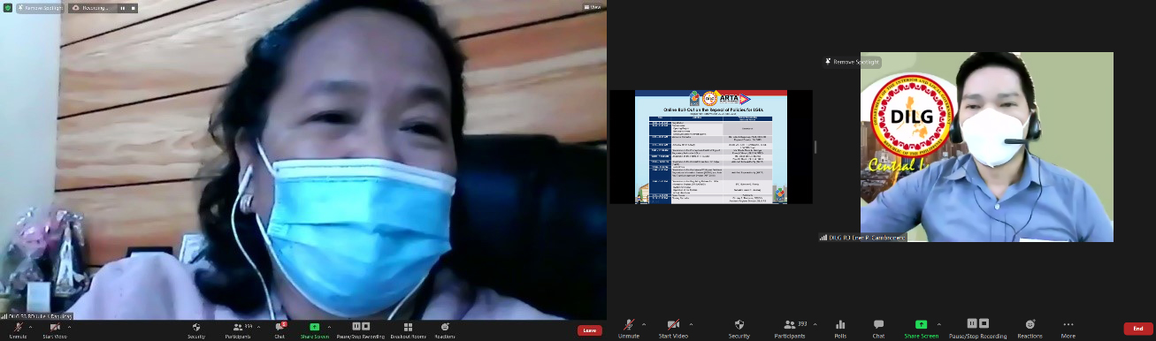Open Chat with unread badge in left window

coord(279,330)
